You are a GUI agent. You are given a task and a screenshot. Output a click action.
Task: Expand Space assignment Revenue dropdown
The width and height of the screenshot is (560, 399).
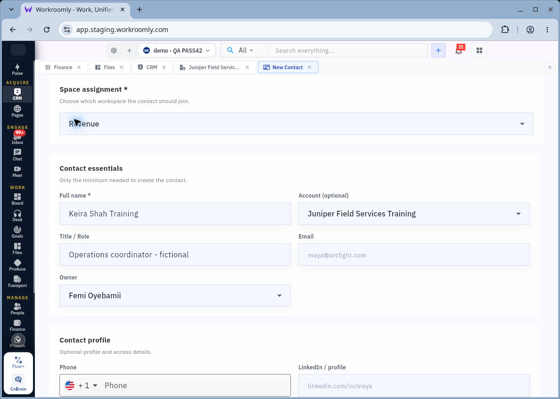(296, 124)
